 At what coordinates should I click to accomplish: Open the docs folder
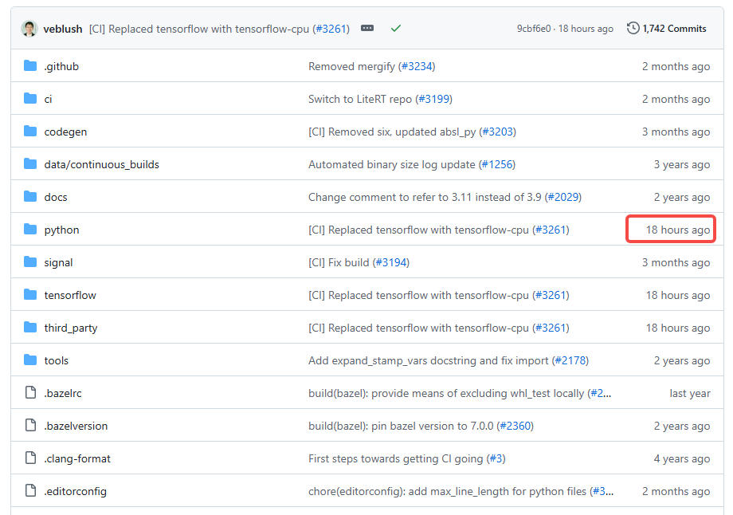(x=56, y=198)
